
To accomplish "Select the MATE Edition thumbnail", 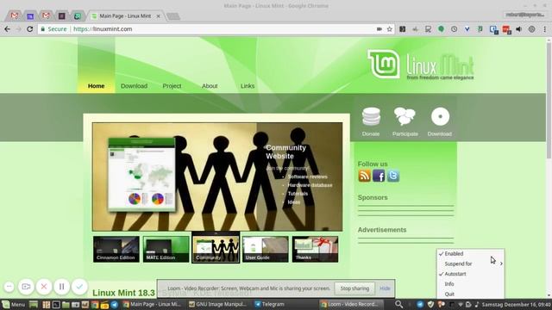I will pos(166,249).
